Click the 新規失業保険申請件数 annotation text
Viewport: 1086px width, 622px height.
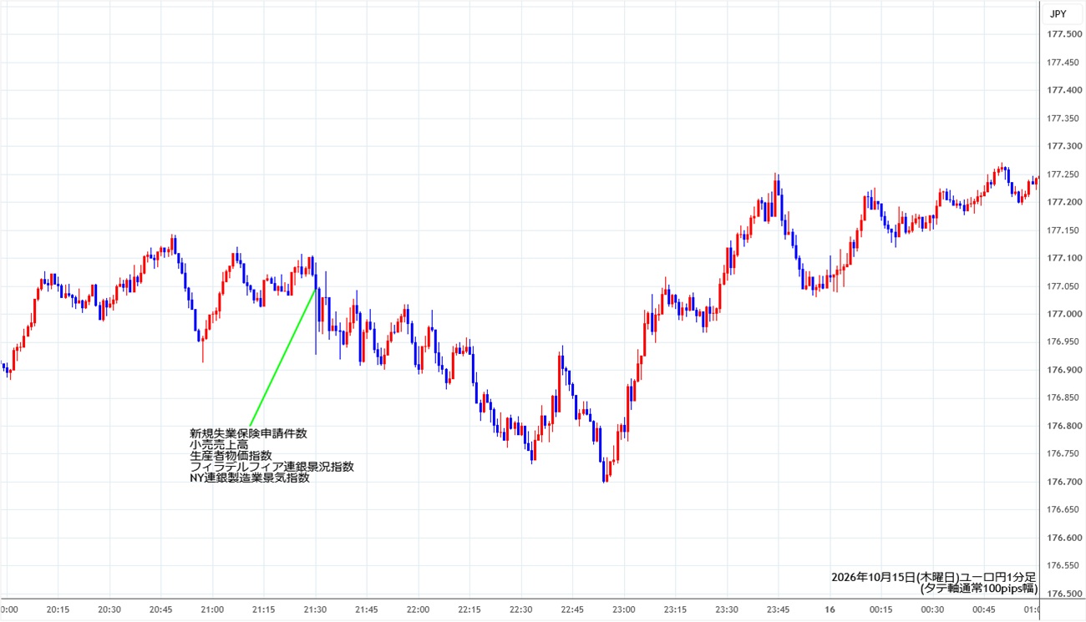click(248, 433)
